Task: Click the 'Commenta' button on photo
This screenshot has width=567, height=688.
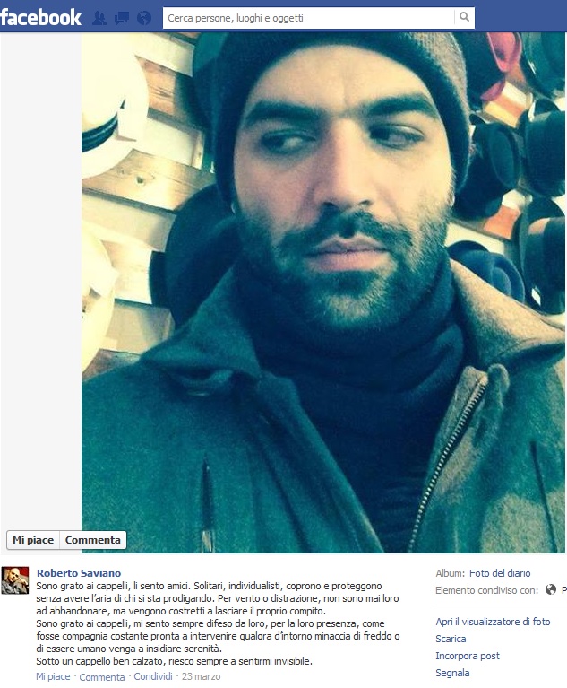Action: [x=93, y=540]
